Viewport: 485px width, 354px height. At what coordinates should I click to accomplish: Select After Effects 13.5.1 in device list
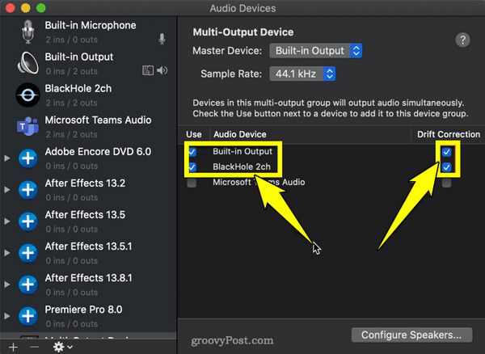tap(88, 253)
